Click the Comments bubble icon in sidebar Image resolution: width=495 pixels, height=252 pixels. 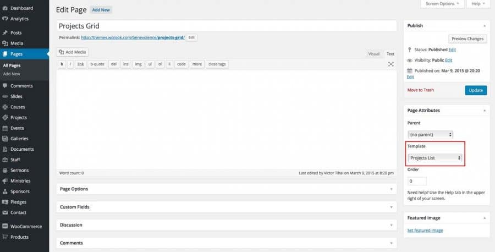pos(5,86)
